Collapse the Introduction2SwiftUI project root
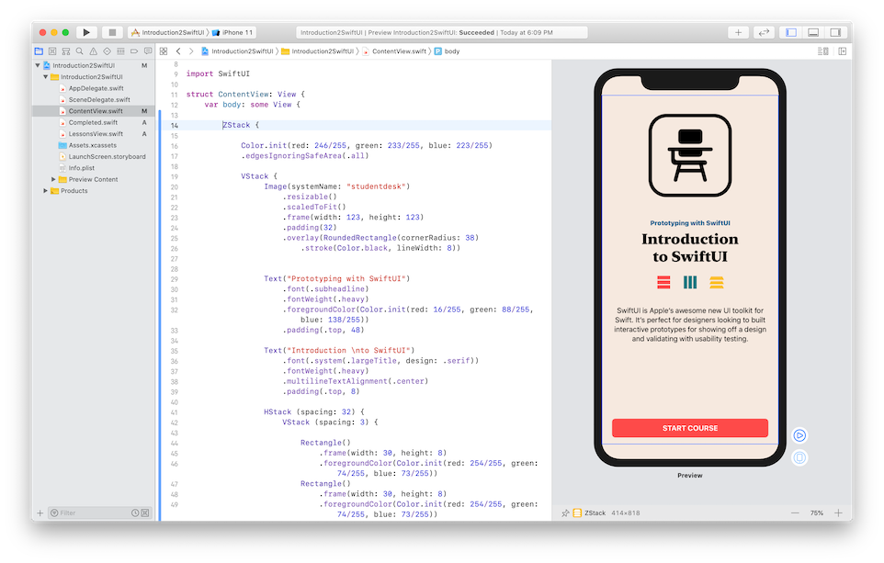This screenshot has height=563, width=884. click(x=38, y=65)
